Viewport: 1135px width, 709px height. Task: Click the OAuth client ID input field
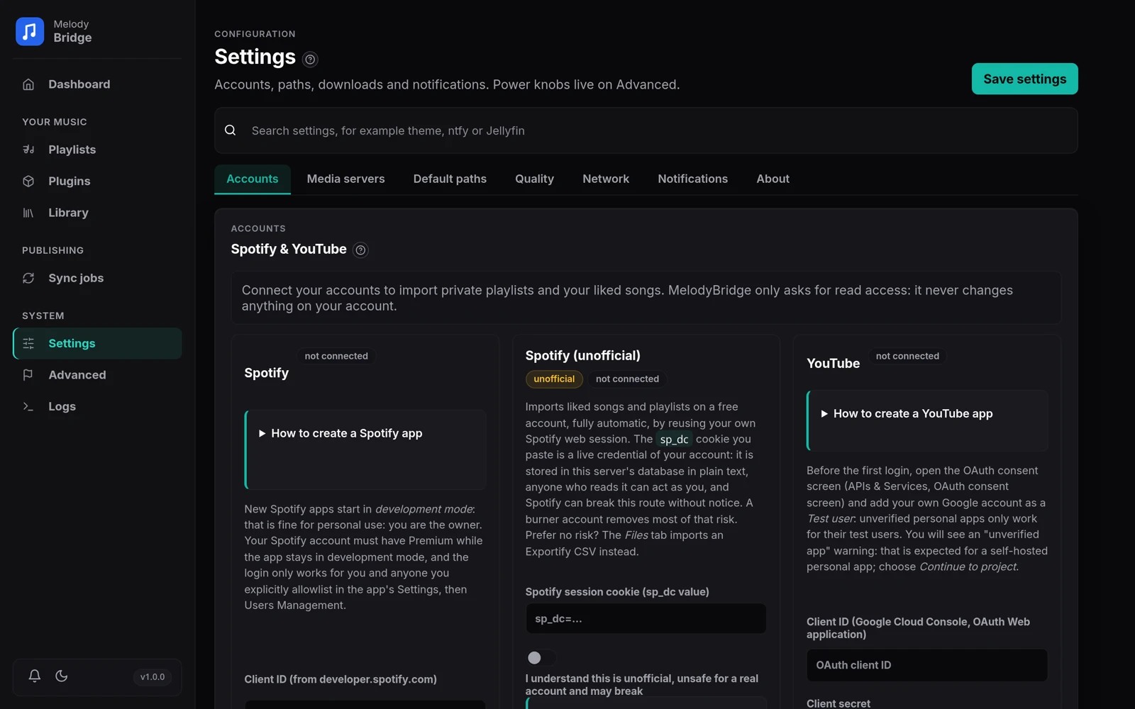pos(926,665)
